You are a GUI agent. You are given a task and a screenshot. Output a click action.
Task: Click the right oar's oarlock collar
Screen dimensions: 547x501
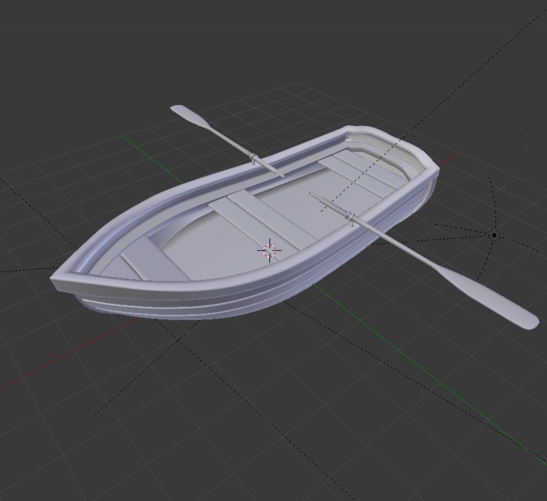(x=351, y=217)
